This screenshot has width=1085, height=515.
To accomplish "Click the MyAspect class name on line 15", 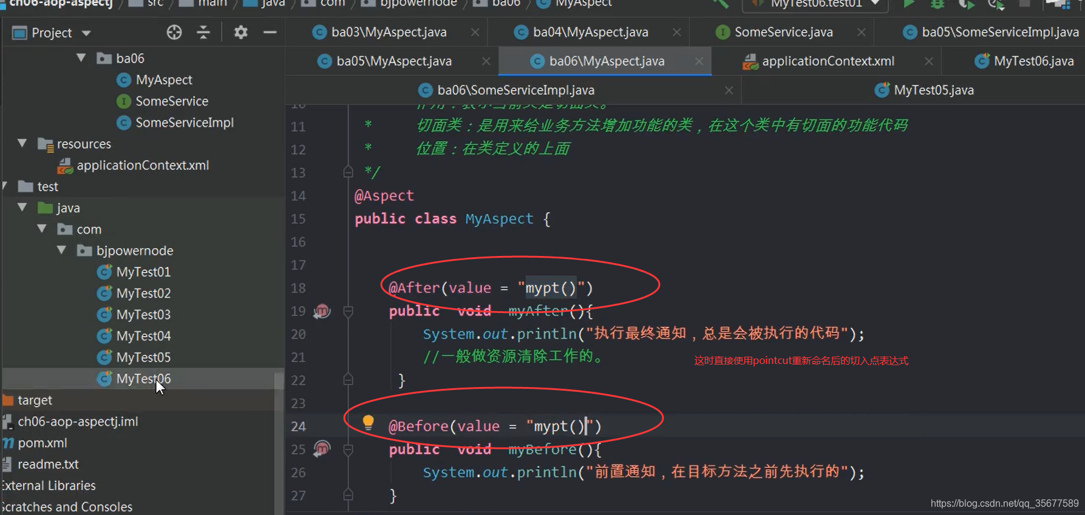I will point(499,218).
